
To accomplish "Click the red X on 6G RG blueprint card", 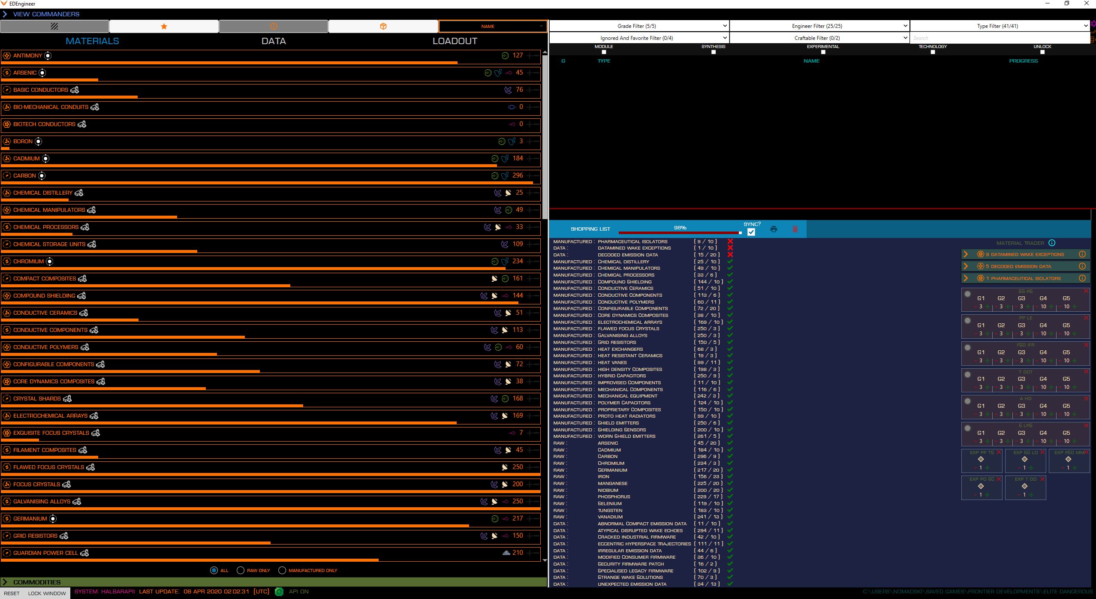I will pyautogui.click(x=1086, y=291).
